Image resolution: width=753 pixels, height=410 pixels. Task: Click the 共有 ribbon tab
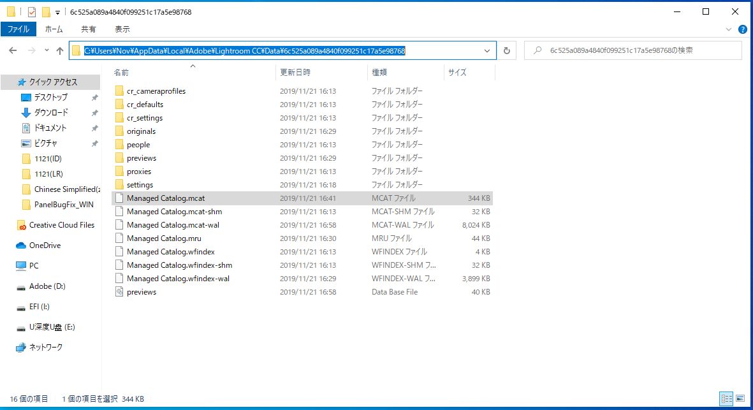(x=89, y=28)
